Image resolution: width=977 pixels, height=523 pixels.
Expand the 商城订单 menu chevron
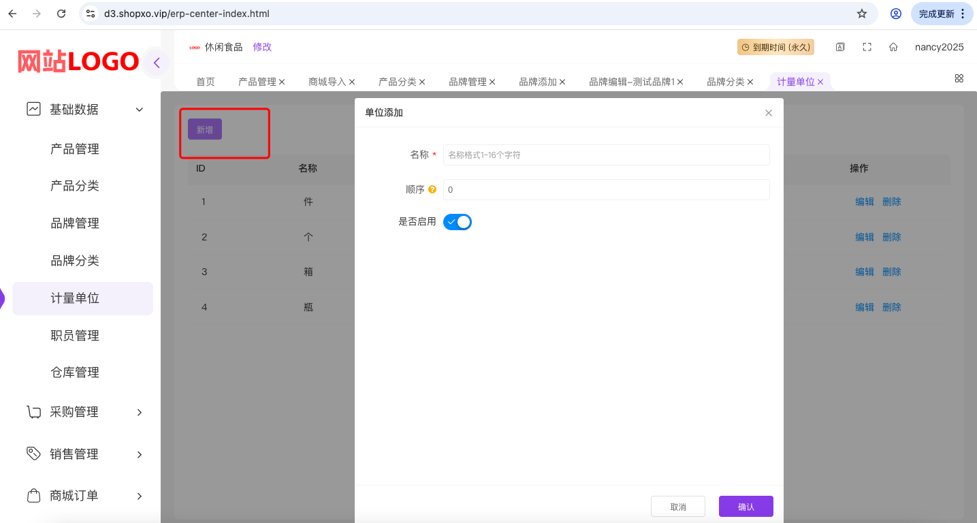click(x=140, y=496)
